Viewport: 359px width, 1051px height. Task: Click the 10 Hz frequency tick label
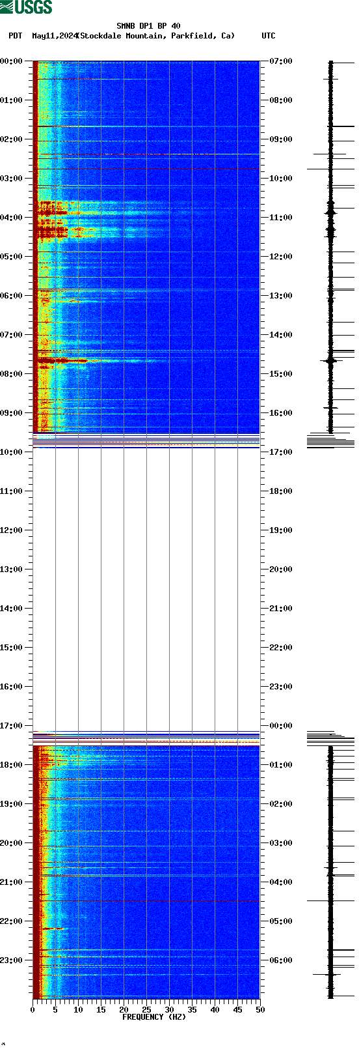click(x=78, y=1010)
